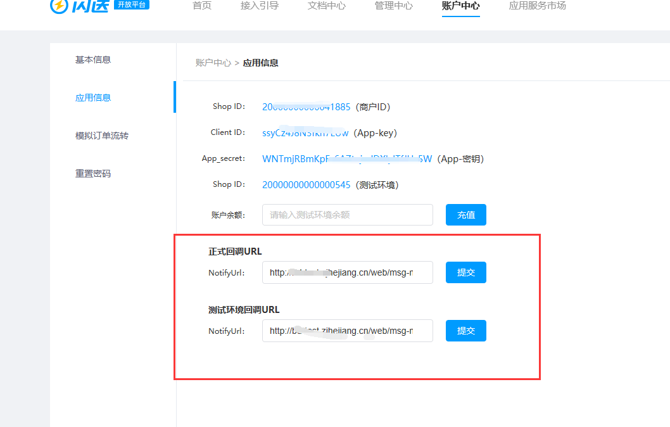
Task: Submit the 正式回调URL with 提交
Action: click(x=465, y=272)
